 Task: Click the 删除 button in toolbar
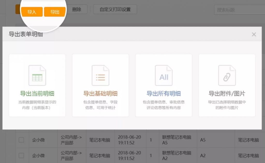coord(77,10)
